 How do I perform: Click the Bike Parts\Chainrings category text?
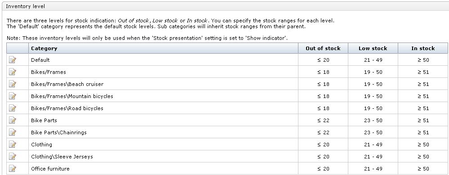59,132
